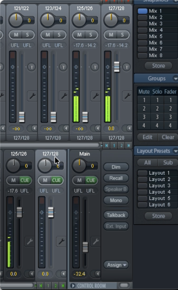Mute the Main output channel
Image resolution: width=178 pixels, height=290 pixels.
[x=79, y=180]
